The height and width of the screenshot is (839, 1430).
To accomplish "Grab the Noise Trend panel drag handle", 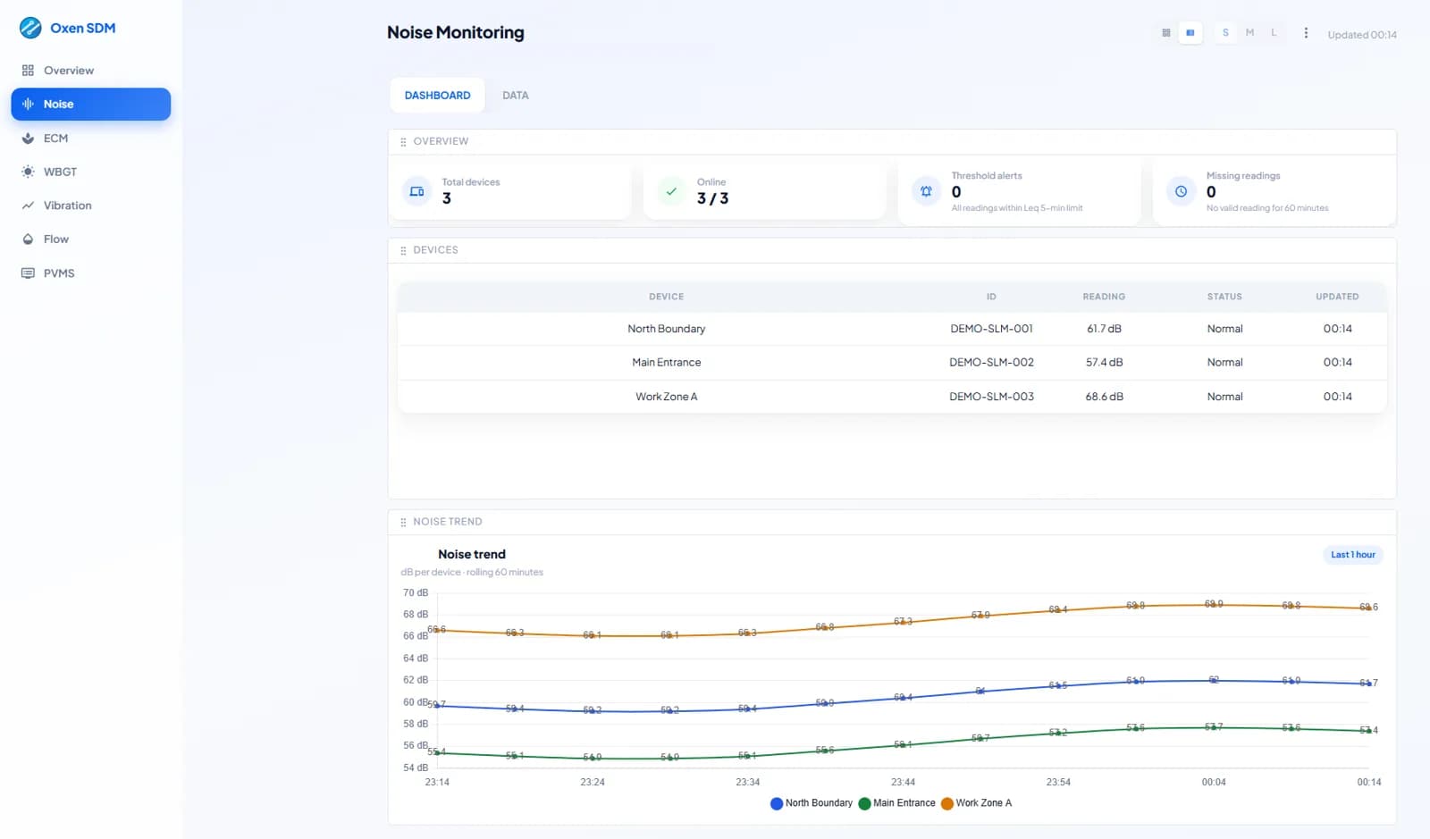I will click(x=403, y=523).
